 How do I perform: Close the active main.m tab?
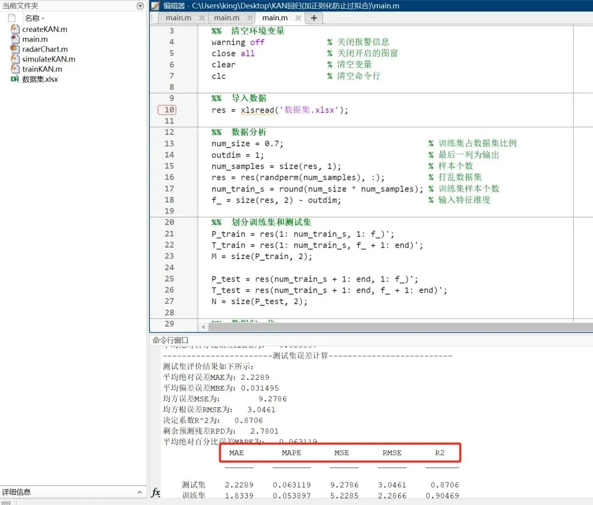(298, 18)
